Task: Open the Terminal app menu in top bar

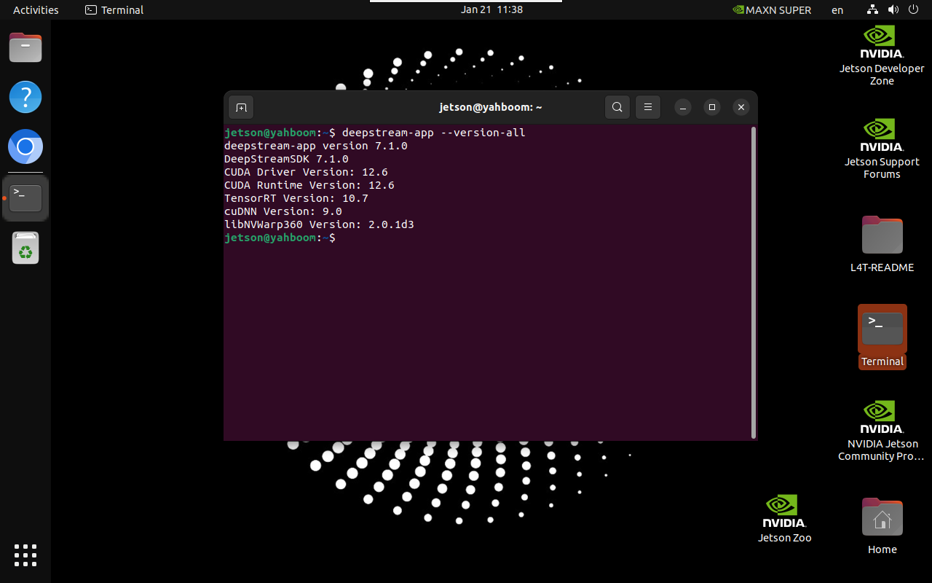Action: (114, 10)
